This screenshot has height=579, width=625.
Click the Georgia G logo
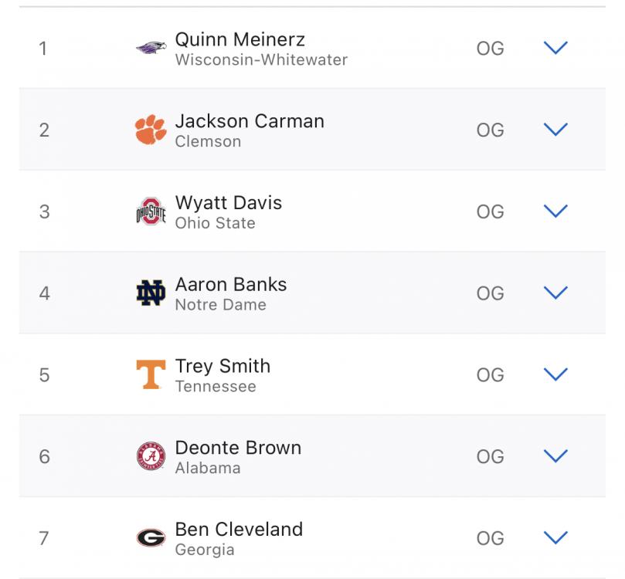tap(151, 538)
